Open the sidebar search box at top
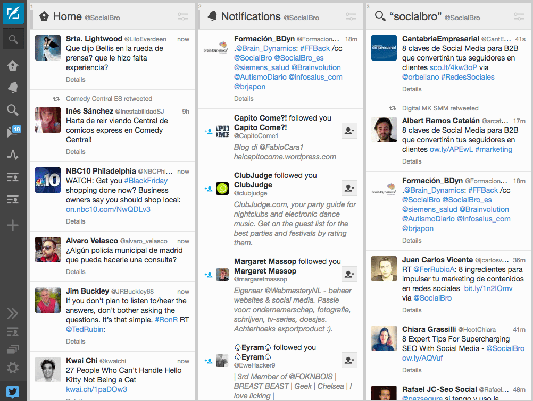Viewport: 533px width, 401px height. pos(13,39)
